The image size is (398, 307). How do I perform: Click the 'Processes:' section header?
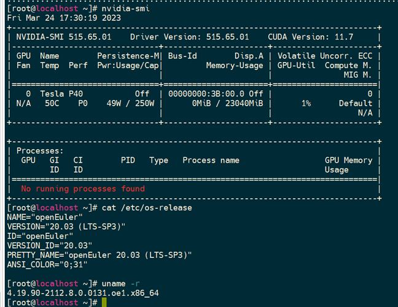coord(40,150)
